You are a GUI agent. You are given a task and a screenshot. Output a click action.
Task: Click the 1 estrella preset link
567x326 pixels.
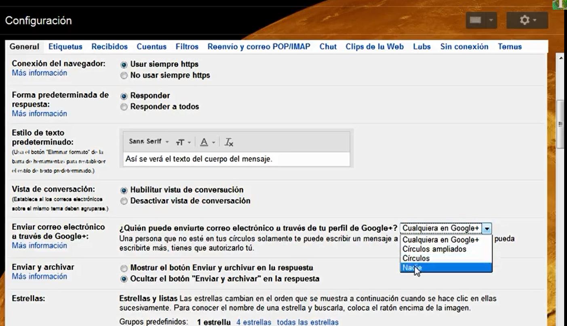(214, 322)
